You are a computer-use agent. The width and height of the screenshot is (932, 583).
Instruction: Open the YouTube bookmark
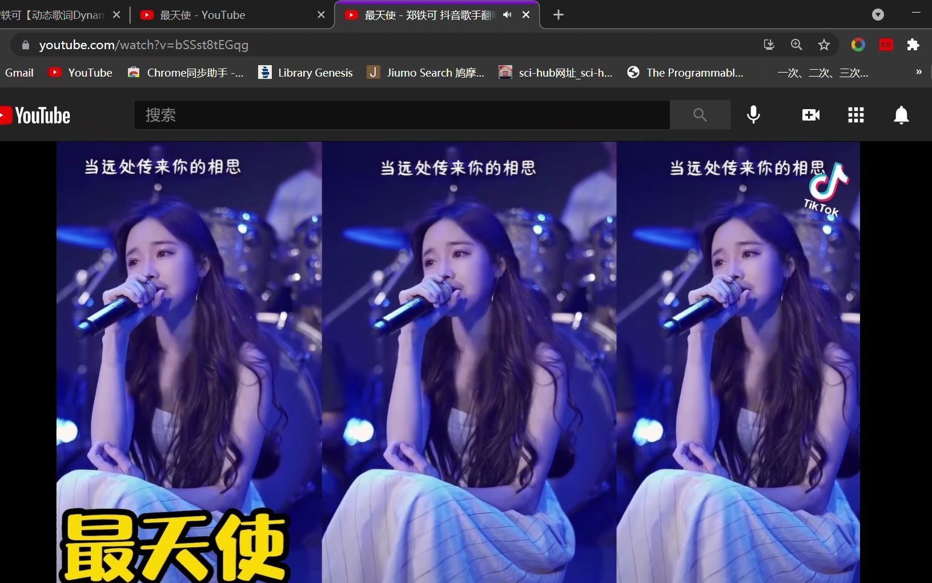tap(81, 73)
